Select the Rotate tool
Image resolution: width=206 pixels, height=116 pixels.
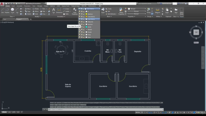tap(36, 9)
